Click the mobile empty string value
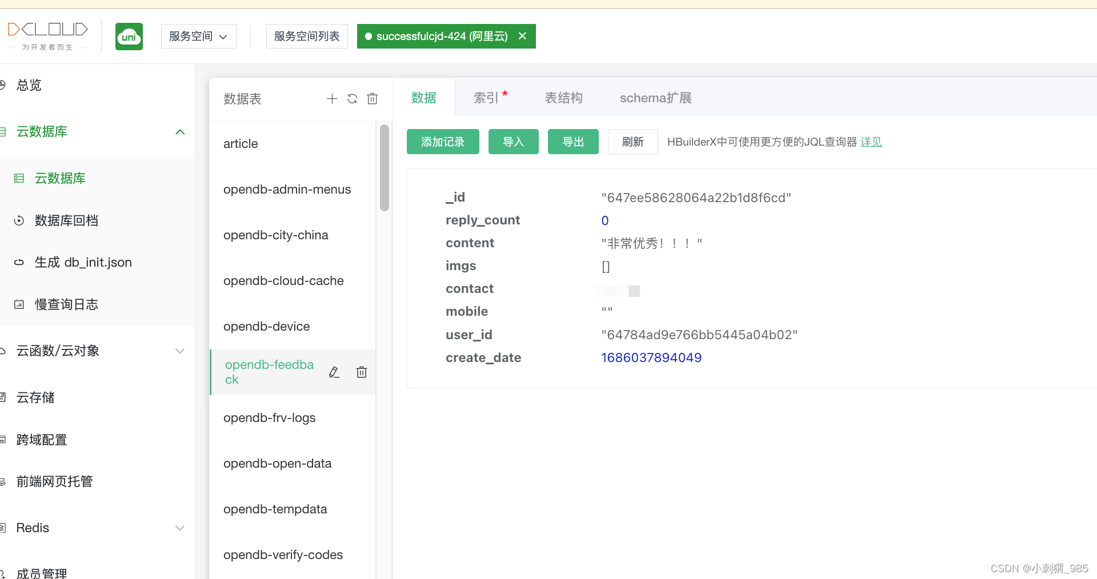 [607, 312]
